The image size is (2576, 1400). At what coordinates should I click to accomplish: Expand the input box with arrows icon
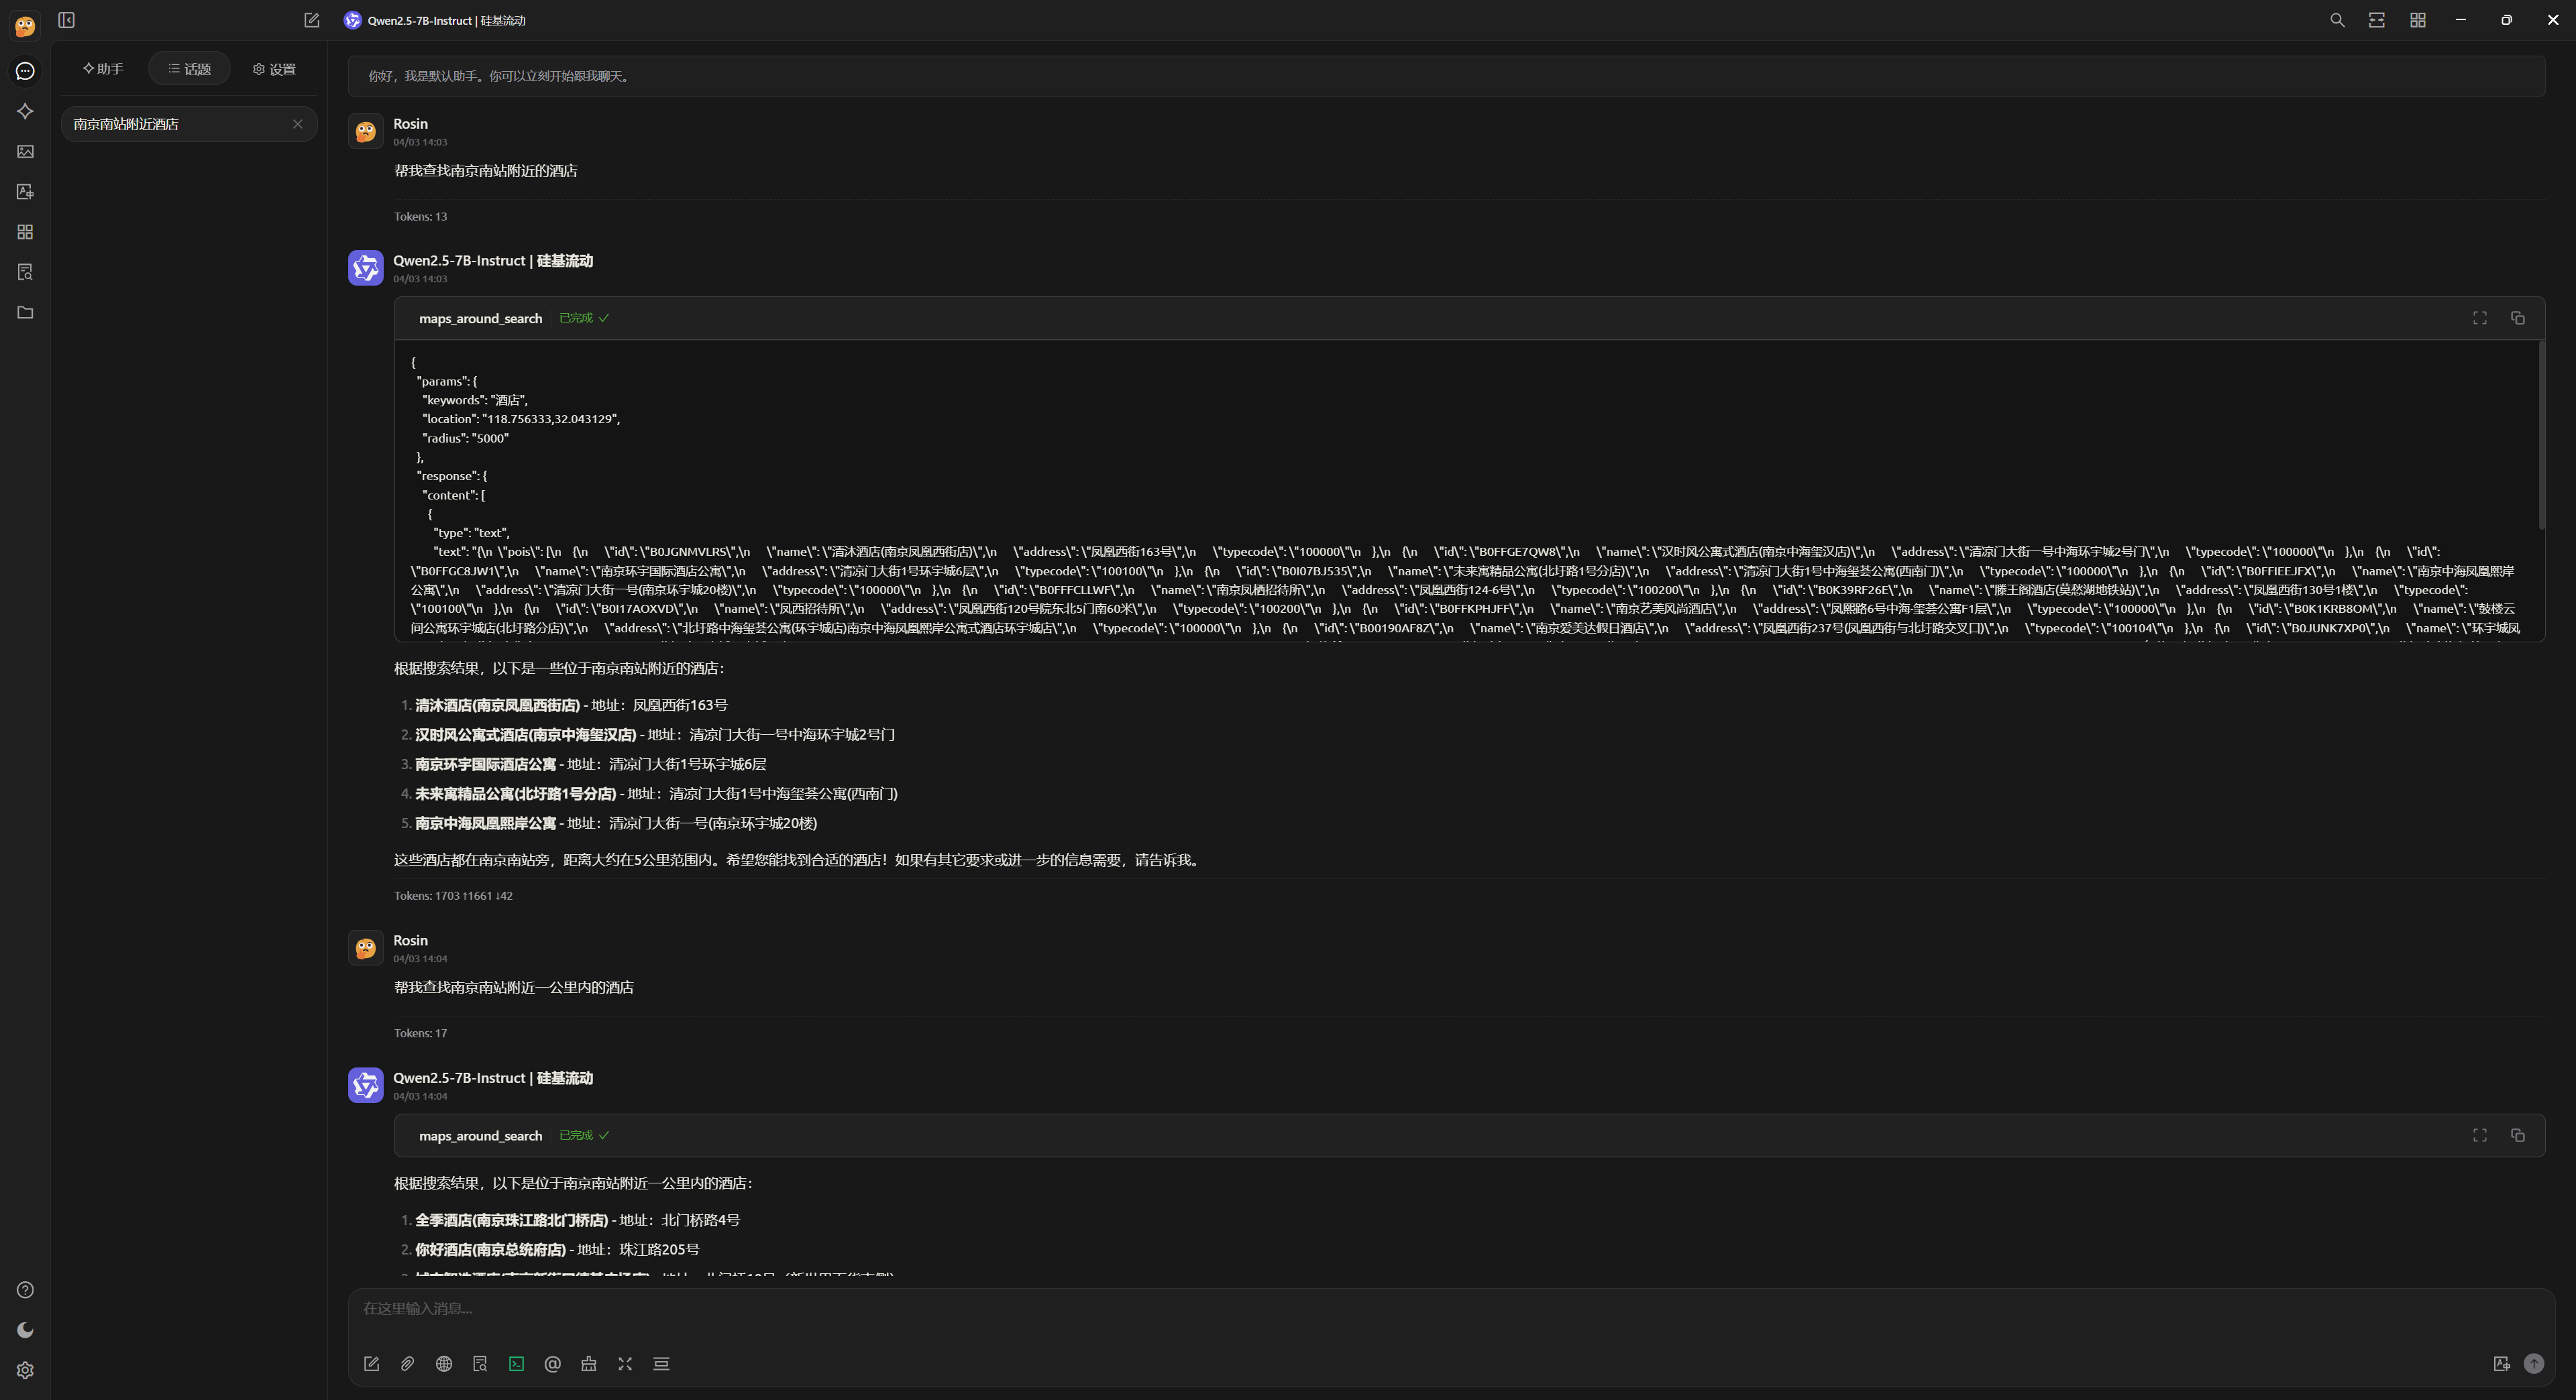coord(625,1364)
